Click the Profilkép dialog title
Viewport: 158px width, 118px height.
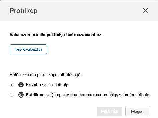tap(24, 11)
